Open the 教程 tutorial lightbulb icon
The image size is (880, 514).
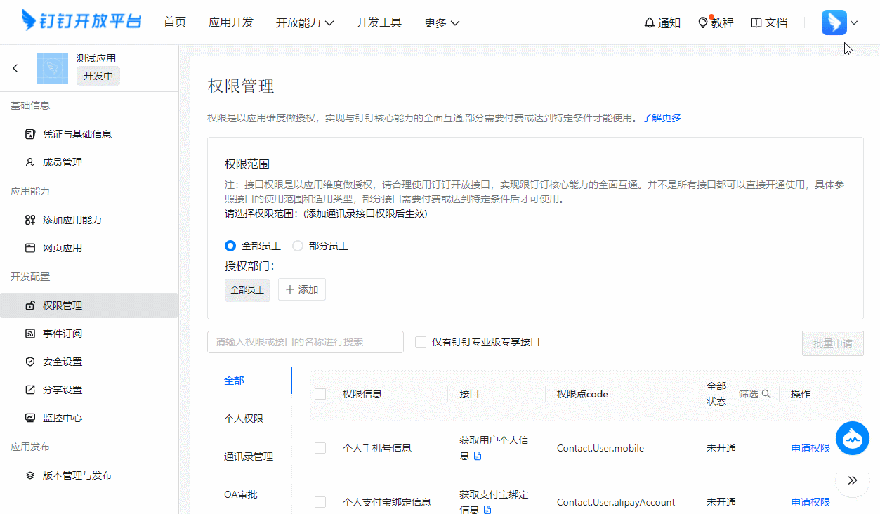pos(702,23)
